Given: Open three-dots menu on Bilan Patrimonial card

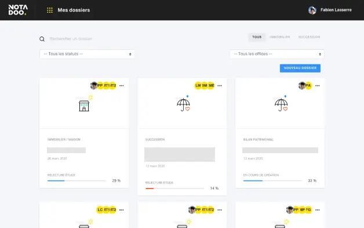Looking at the screenshot, I should point(317,86).
